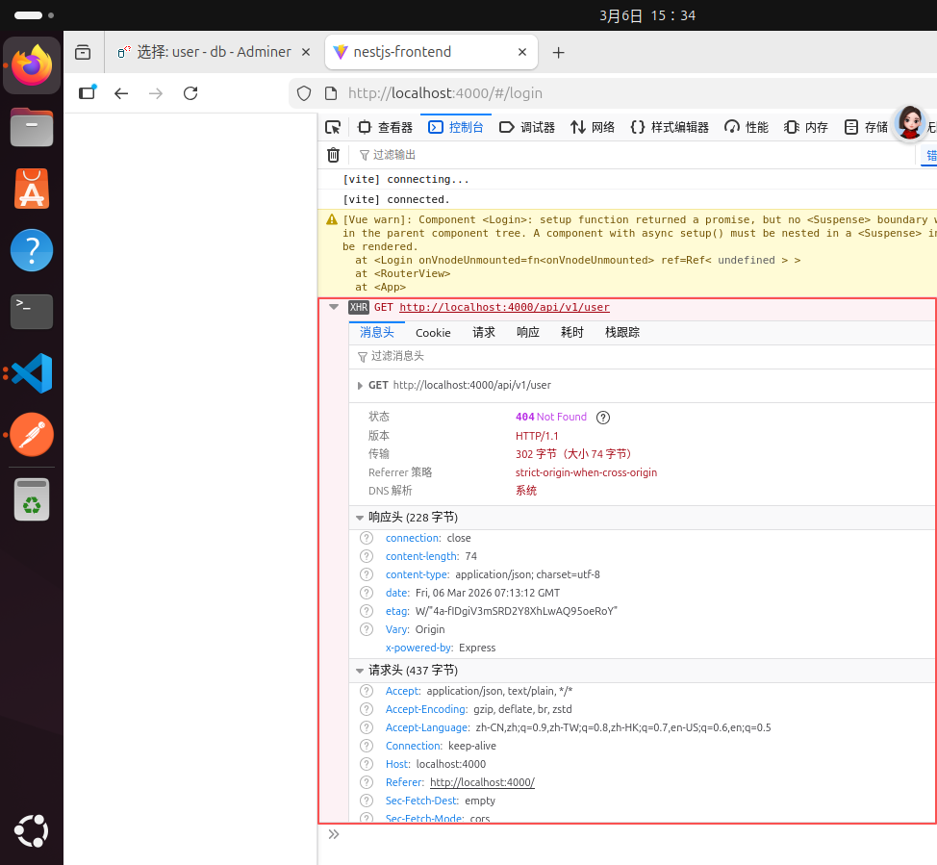Click the Sec-Fetch-Dest: empty row
The width and height of the screenshot is (937, 865).
pyautogui.click(x=643, y=801)
